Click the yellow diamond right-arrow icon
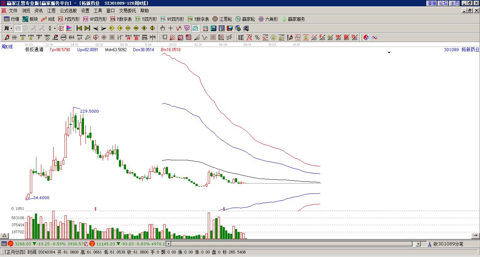 [x=120, y=28]
